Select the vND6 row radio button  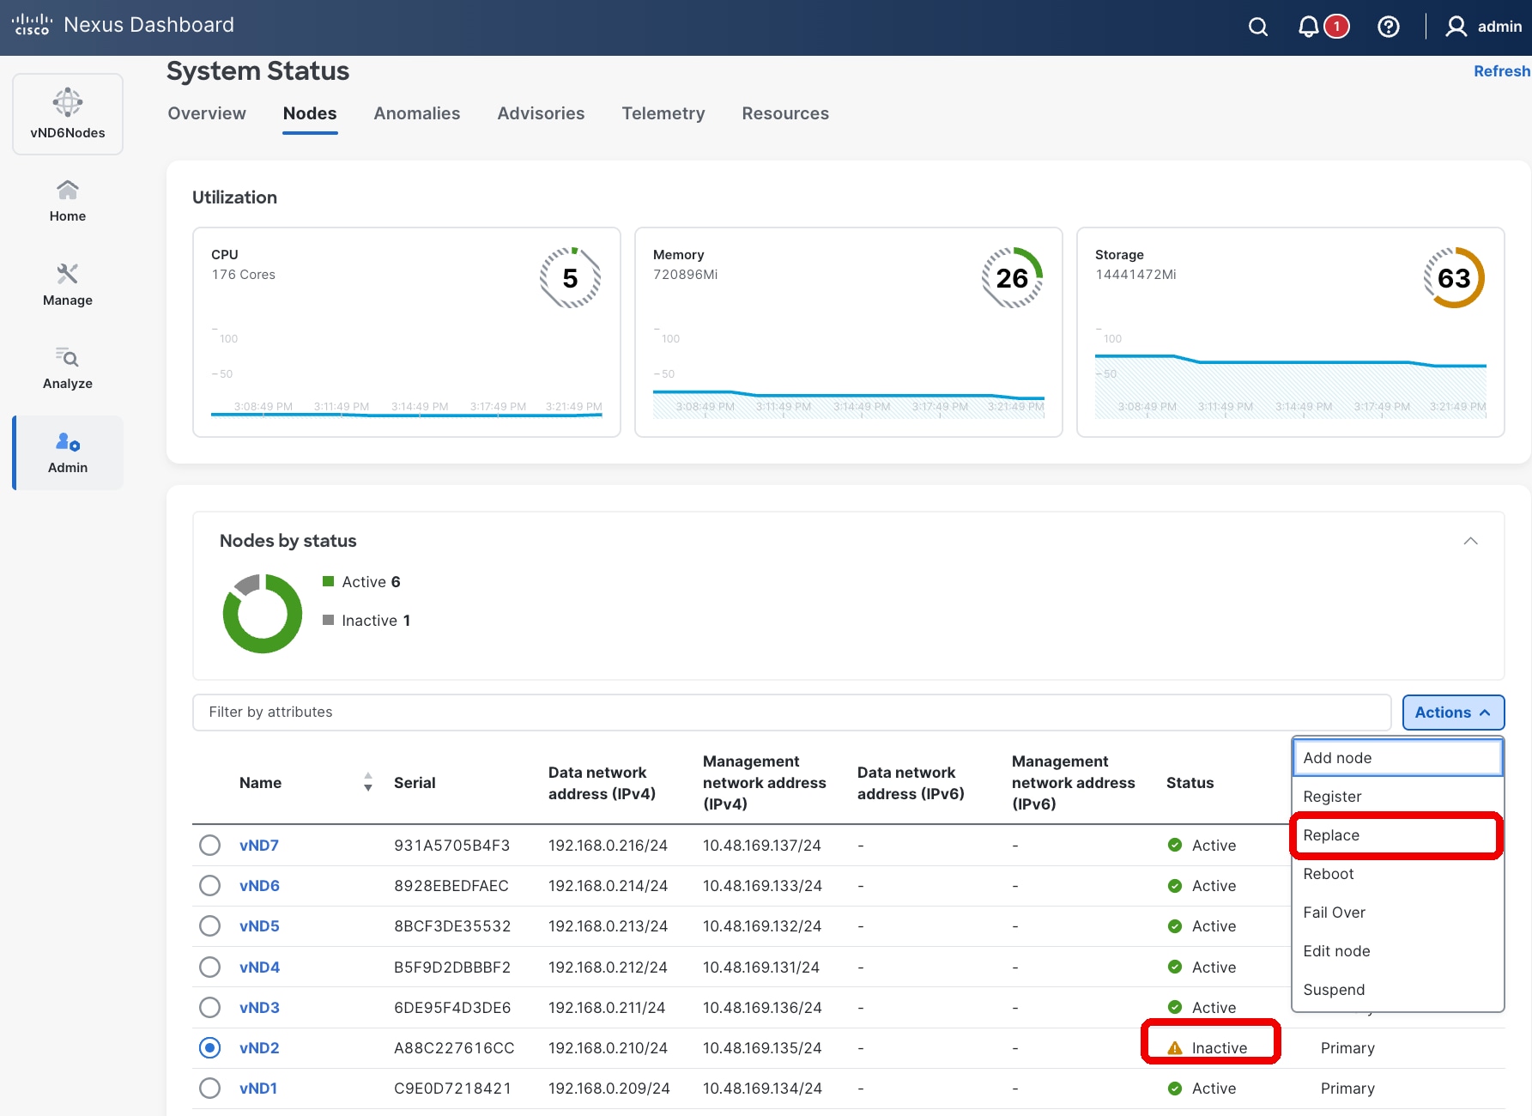point(209,886)
